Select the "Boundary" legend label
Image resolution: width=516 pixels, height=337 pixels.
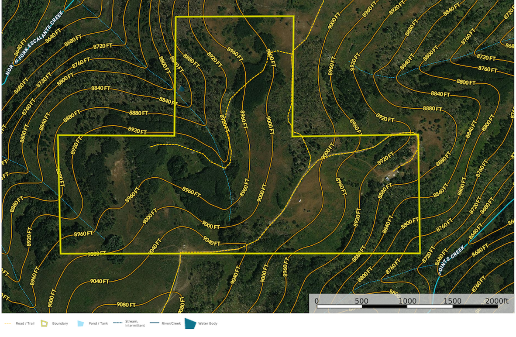[60, 323]
